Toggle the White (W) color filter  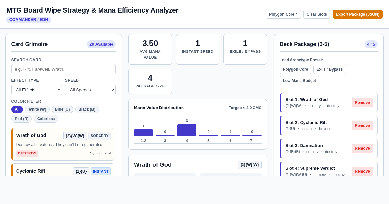tap(37, 109)
